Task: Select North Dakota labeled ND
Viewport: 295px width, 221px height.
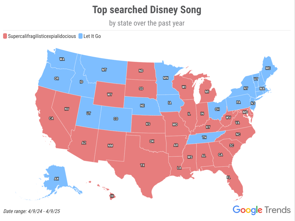Action: click(x=141, y=71)
